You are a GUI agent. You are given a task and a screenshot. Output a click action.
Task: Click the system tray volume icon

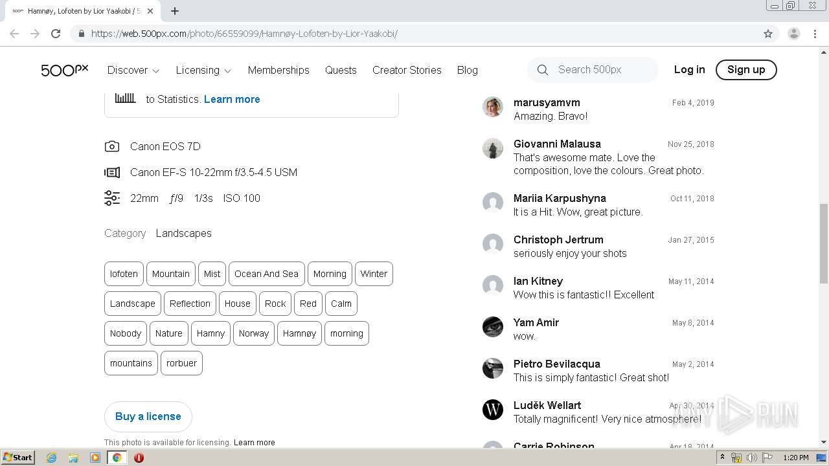coord(751,458)
